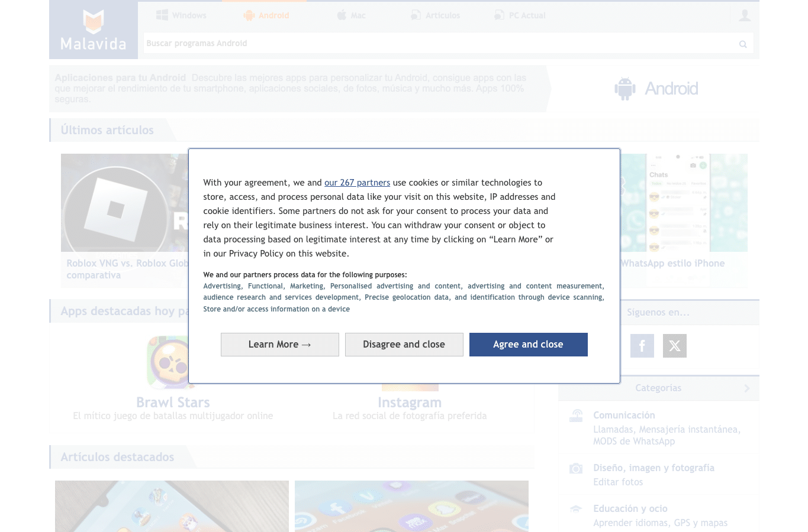The height and width of the screenshot is (532, 808).
Task: Open the Artículos tab
Action: click(435, 15)
